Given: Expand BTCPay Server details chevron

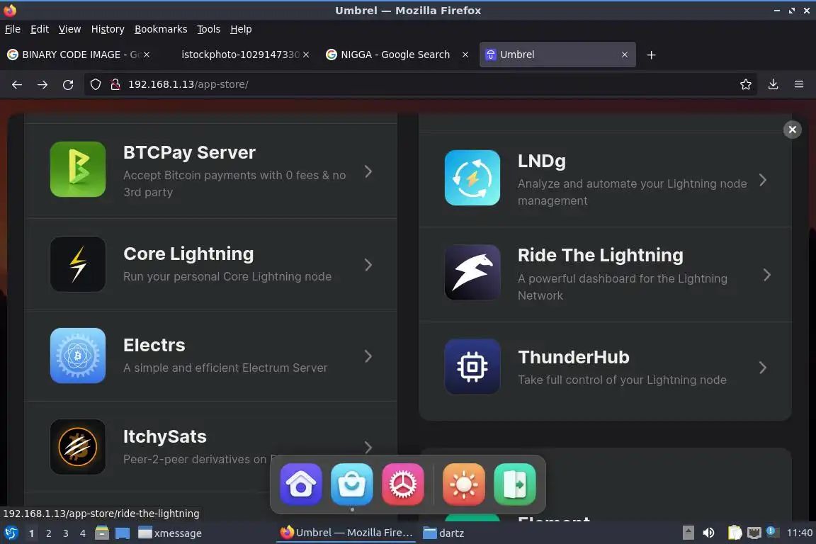Looking at the screenshot, I should (x=368, y=171).
